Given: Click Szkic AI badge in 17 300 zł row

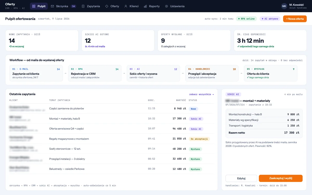Looking at the screenshot, I should coord(196,119).
